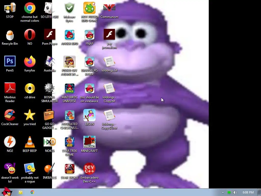Open the taskbar file explorer folder icon
The height and width of the screenshot is (196, 261).
20,192
